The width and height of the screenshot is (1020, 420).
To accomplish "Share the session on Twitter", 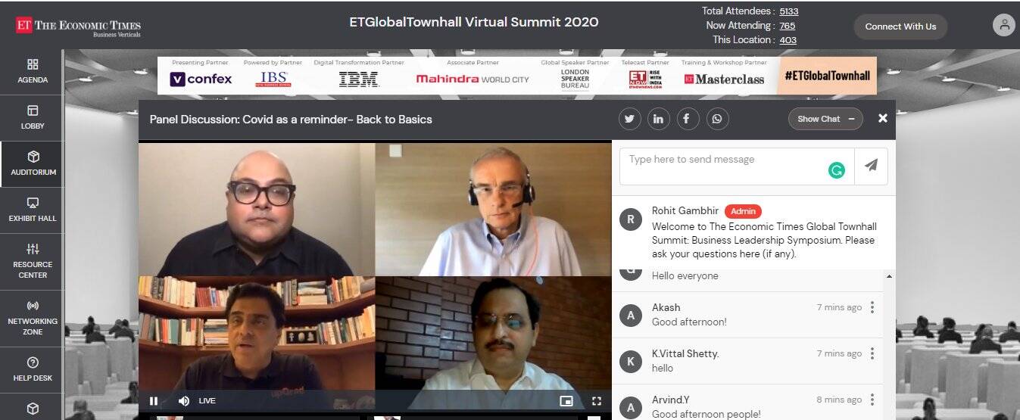I will pos(630,119).
